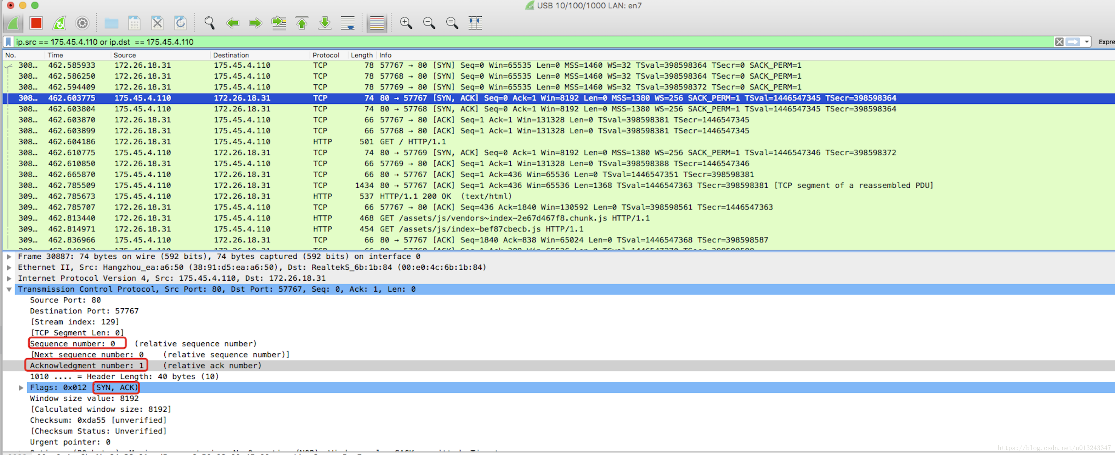Expand the Flags 0x012 field
This screenshot has height=455, width=1115.
tap(21, 387)
